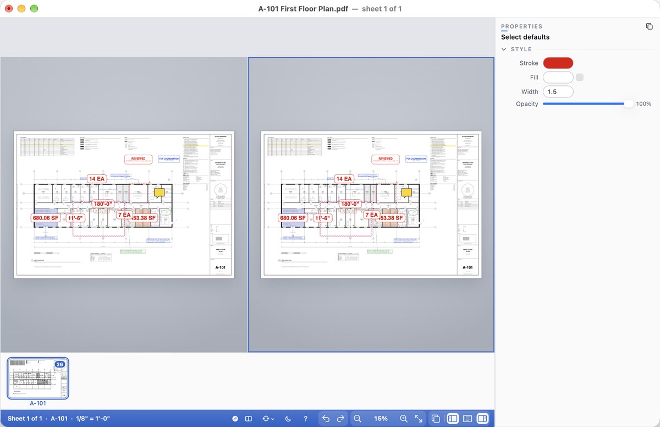Click the overlay pages icon in status bar

pyautogui.click(x=436, y=419)
